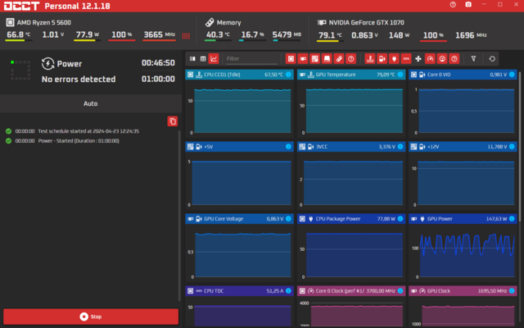Switch the sensor view to graph mode
Viewport: 524px width, 328px height.
pyautogui.click(x=214, y=59)
